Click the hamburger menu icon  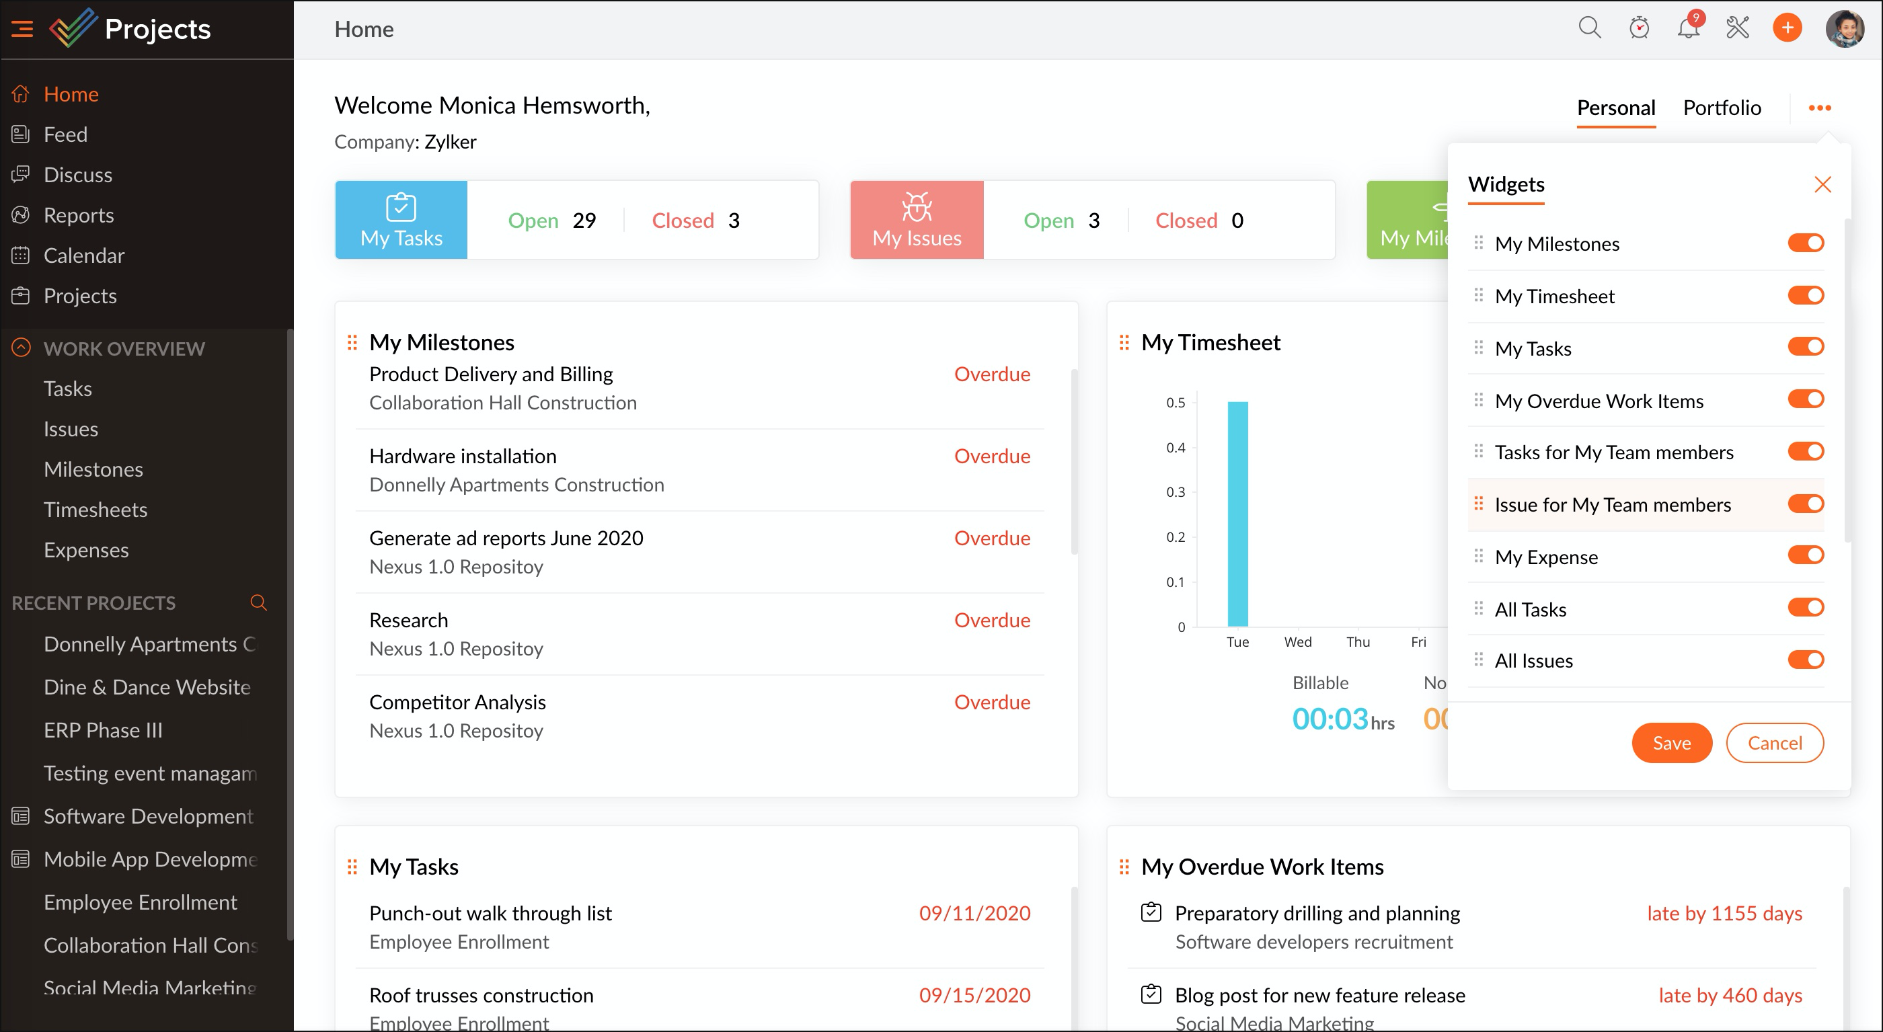pos(22,28)
